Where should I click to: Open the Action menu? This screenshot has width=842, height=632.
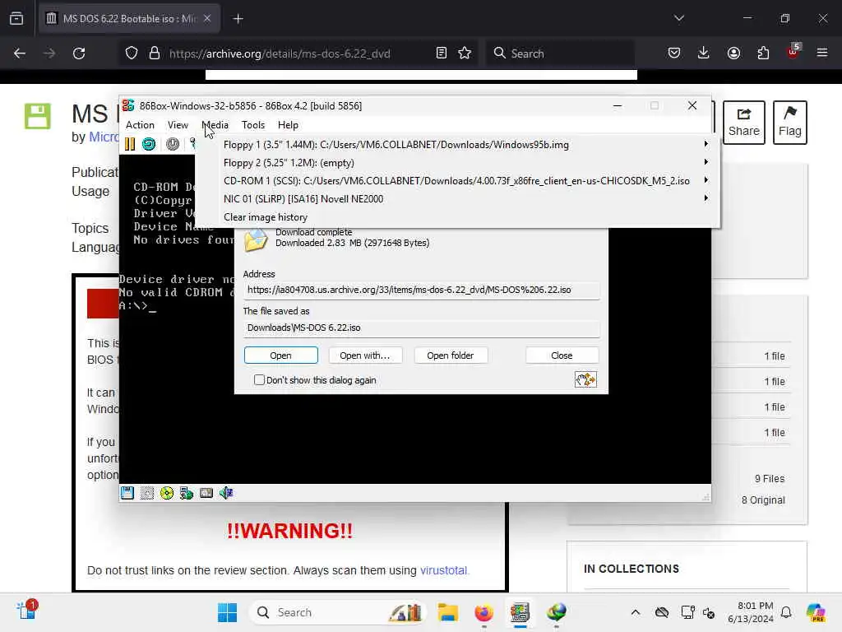(140, 125)
